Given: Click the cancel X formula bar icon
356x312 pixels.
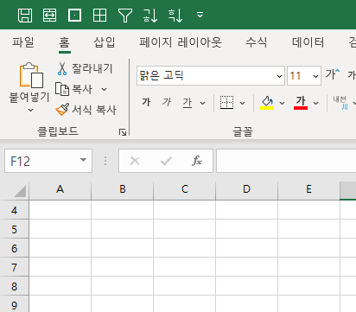Looking at the screenshot, I should click(135, 161).
